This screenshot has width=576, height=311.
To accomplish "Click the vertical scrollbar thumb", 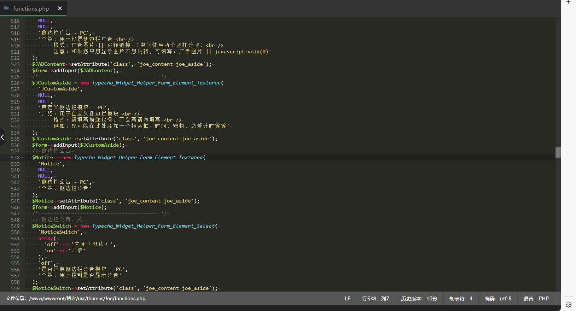I will (x=558, y=152).
